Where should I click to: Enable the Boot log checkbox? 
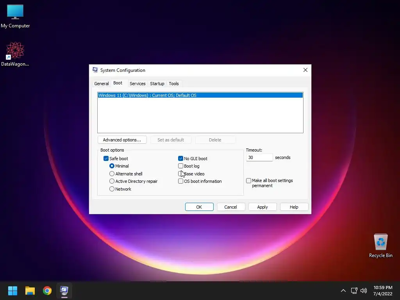(x=180, y=166)
